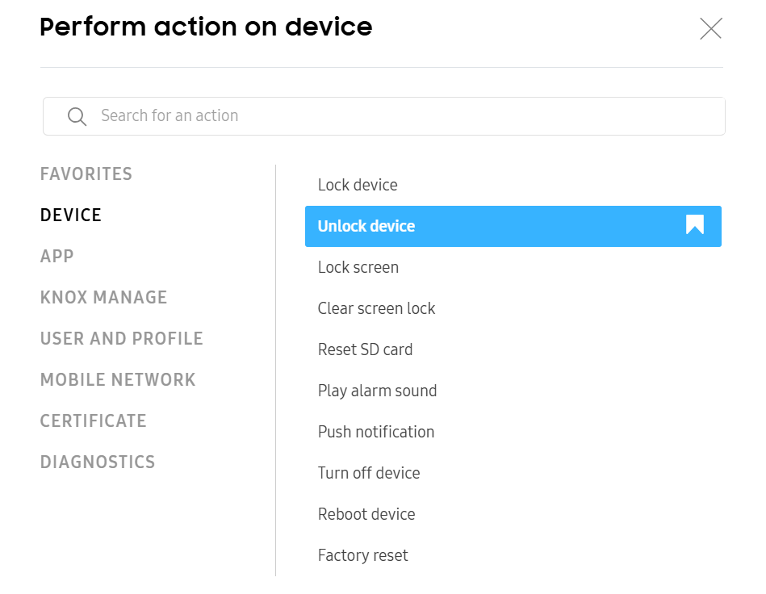Select the KNOX MANAGE category
This screenshot has height=594, width=766.
[103, 297]
